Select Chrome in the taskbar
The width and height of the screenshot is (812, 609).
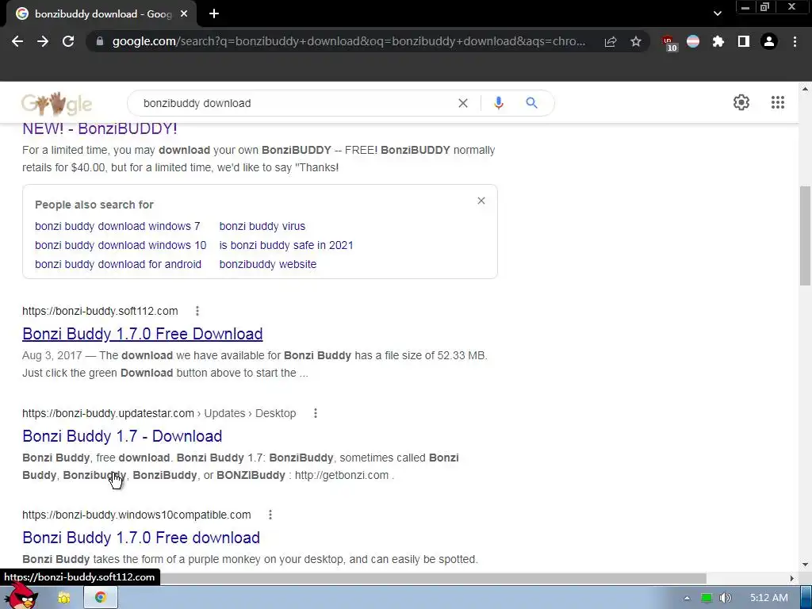tap(101, 598)
